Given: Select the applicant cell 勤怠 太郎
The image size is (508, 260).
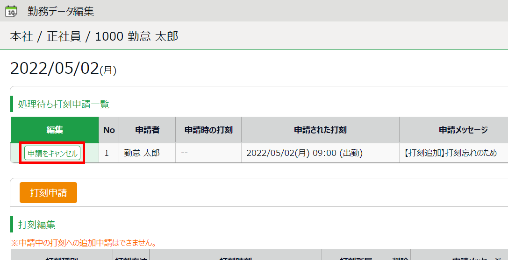Looking at the screenshot, I should point(142,153).
